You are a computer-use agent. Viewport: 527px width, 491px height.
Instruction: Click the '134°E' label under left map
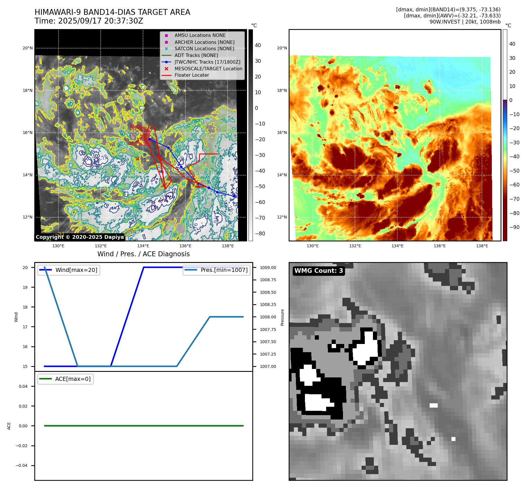pos(143,246)
